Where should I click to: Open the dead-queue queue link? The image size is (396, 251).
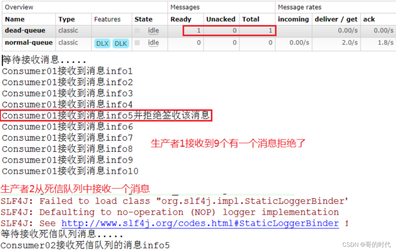[25, 31]
